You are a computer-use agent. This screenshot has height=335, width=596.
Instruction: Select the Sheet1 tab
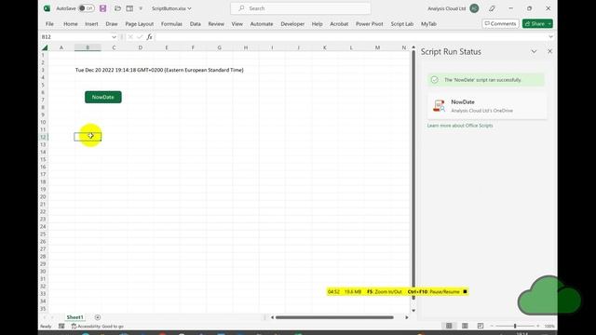[74, 317]
